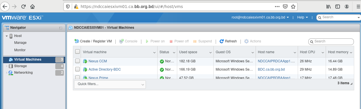This screenshot has height=109, width=361.
Task: Open browser library icon
Action: [329, 6]
